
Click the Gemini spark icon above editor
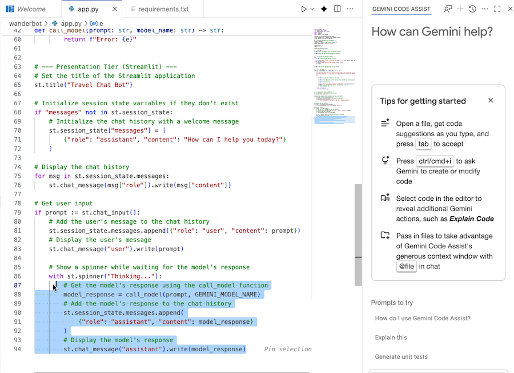(324, 9)
